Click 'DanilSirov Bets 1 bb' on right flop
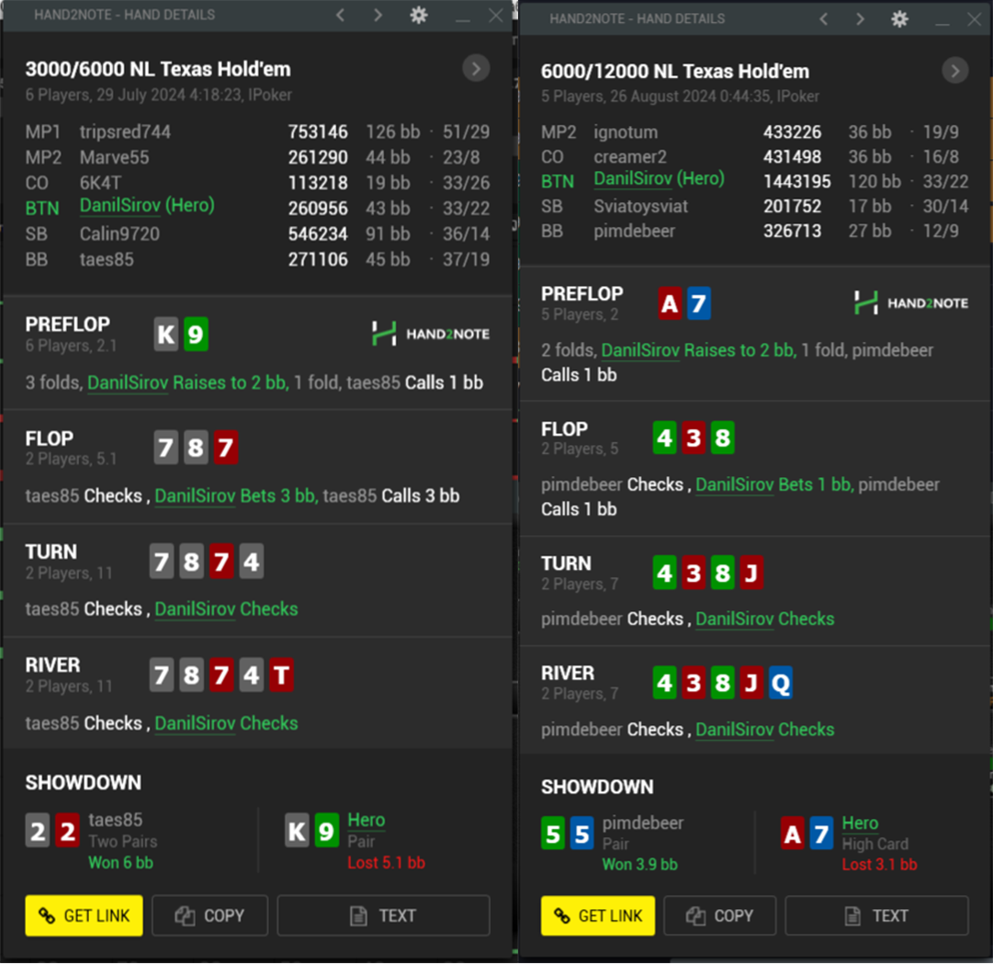Image resolution: width=993 pixels, height=965 pixels. tap(774, 484)
